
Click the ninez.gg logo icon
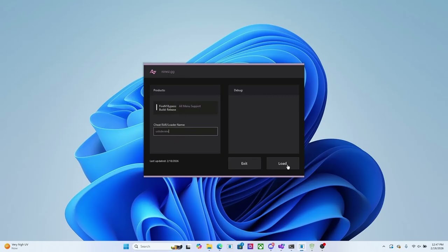point(153,71)
